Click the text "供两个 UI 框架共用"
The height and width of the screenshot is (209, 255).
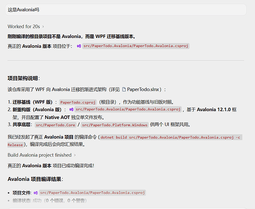pos(169,125)
